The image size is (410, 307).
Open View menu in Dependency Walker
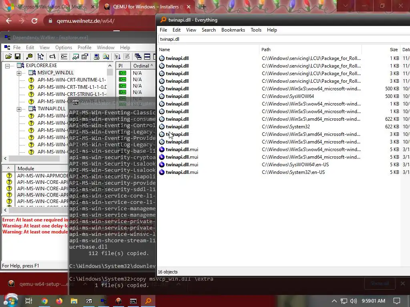point(44,48)
